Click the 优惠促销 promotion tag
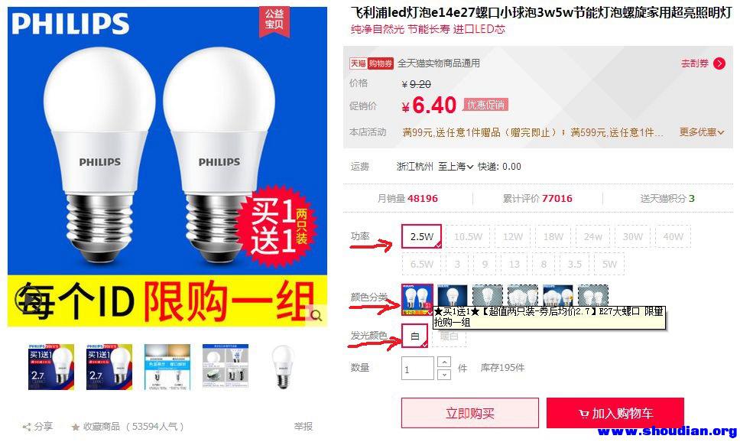Screen dimensions: 740x442 pos(485,105)
